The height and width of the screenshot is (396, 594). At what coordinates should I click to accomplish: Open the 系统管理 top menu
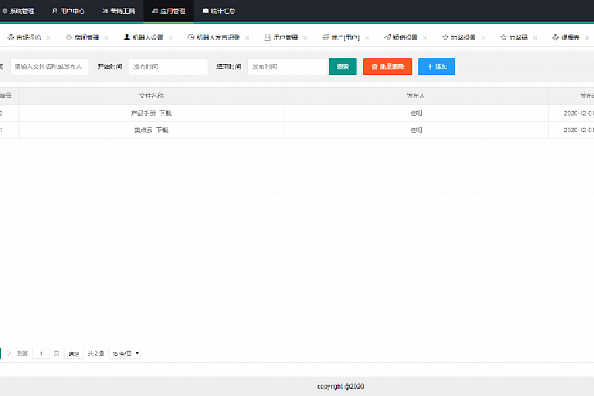point(18,11)
